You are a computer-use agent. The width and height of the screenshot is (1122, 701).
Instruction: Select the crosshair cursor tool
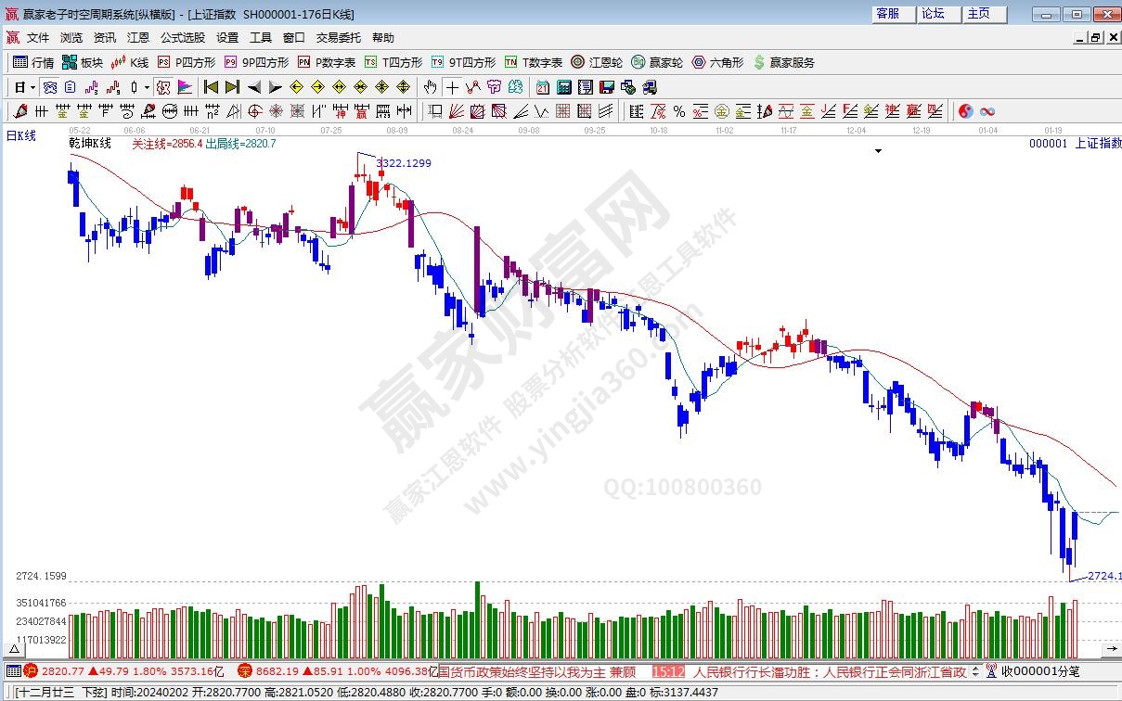click(x=452, y=87)
